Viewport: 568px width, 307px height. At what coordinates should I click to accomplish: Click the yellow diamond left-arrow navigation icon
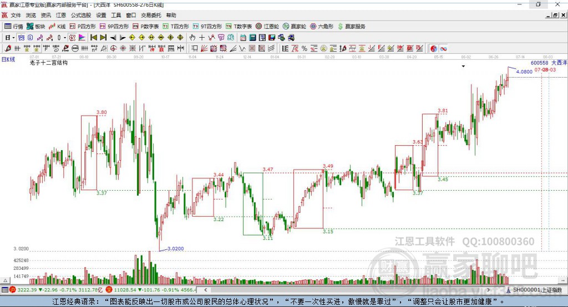[x=132, y=38]
